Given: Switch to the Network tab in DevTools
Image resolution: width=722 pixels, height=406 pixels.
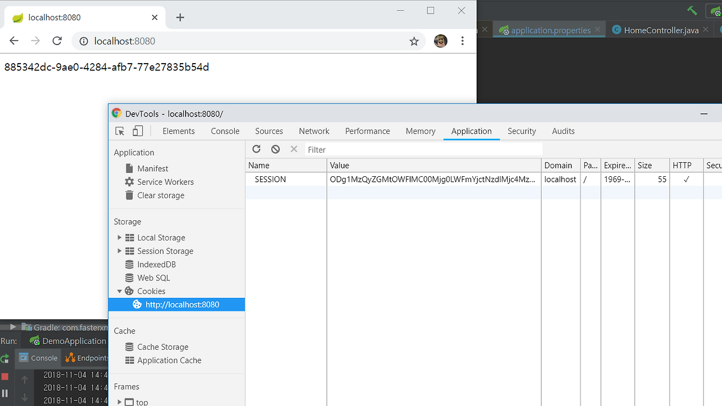Looking at the screenshot, I should click(314, 131).
